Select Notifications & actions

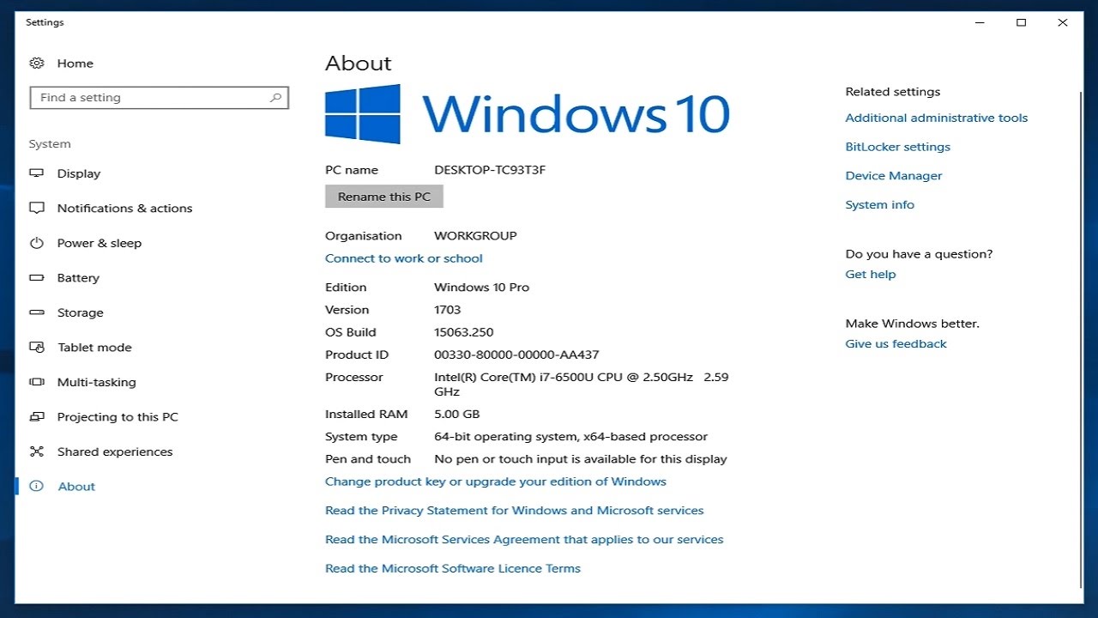point(124,209)
